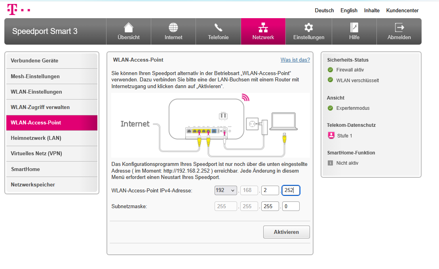Click the Nicht aktiv info icon
The image size is (439, 269).
pos(331,163)
